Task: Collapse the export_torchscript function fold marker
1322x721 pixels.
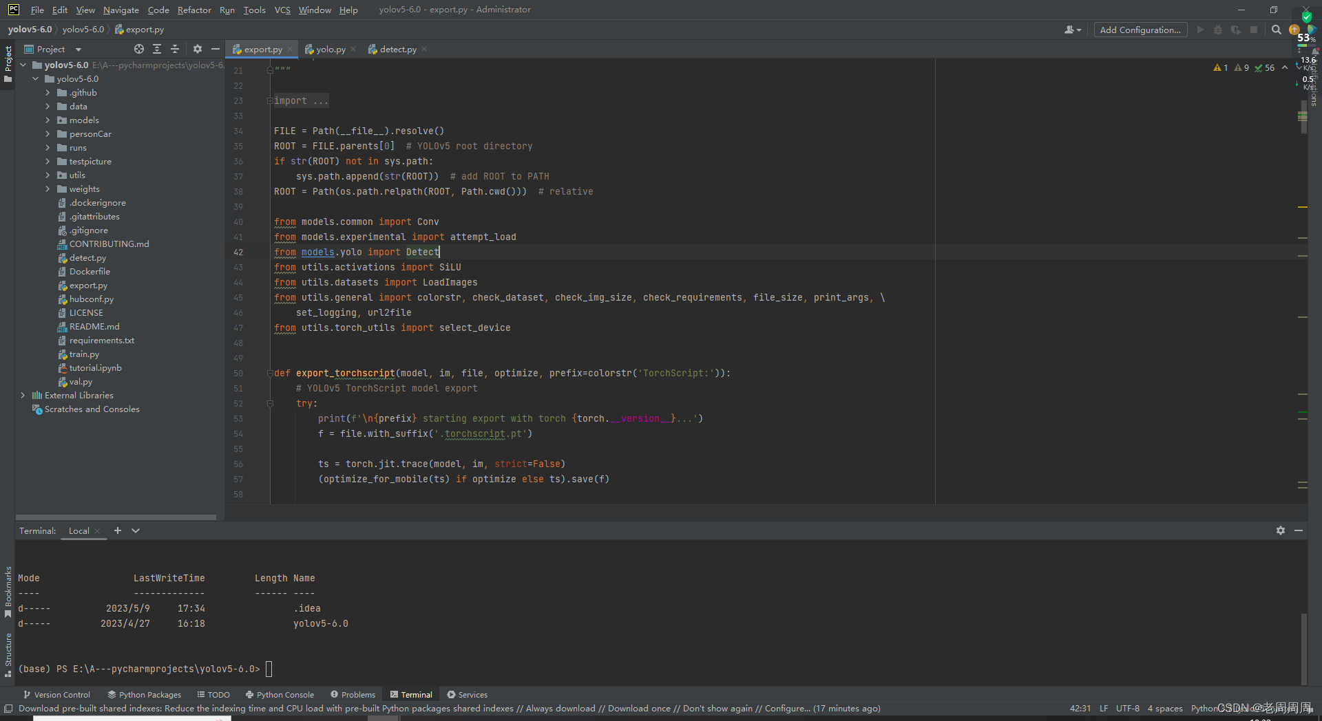Action: [x=269, y=373]
